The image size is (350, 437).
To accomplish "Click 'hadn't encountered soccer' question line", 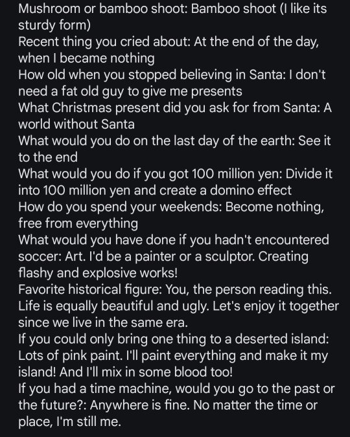I will [174, 240].
